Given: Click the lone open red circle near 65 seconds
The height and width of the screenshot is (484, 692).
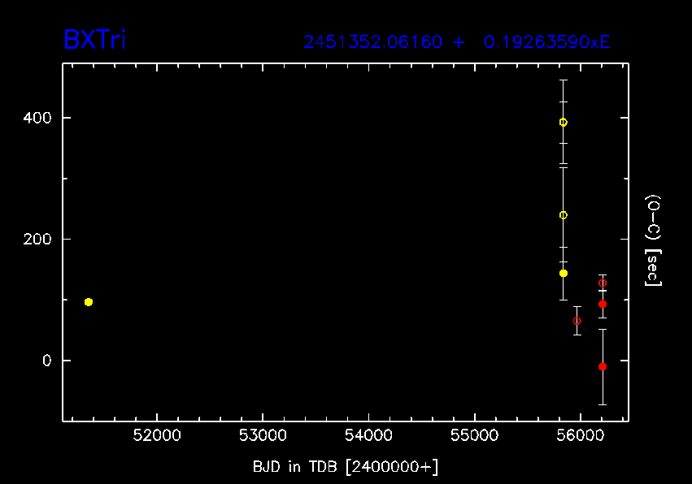Looking at the screenshot, I should tap(577, 321).
